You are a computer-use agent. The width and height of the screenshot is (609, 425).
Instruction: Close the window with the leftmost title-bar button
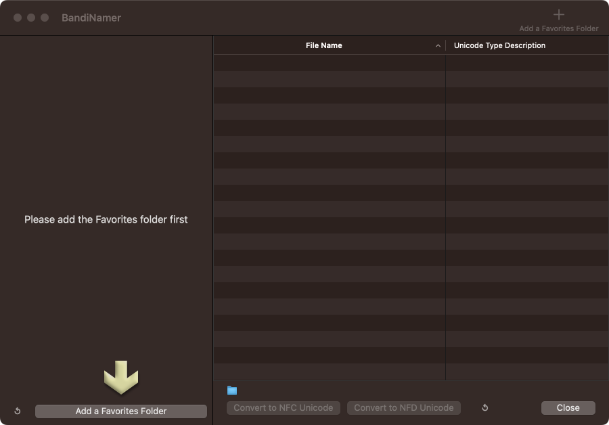click(18, 18)
